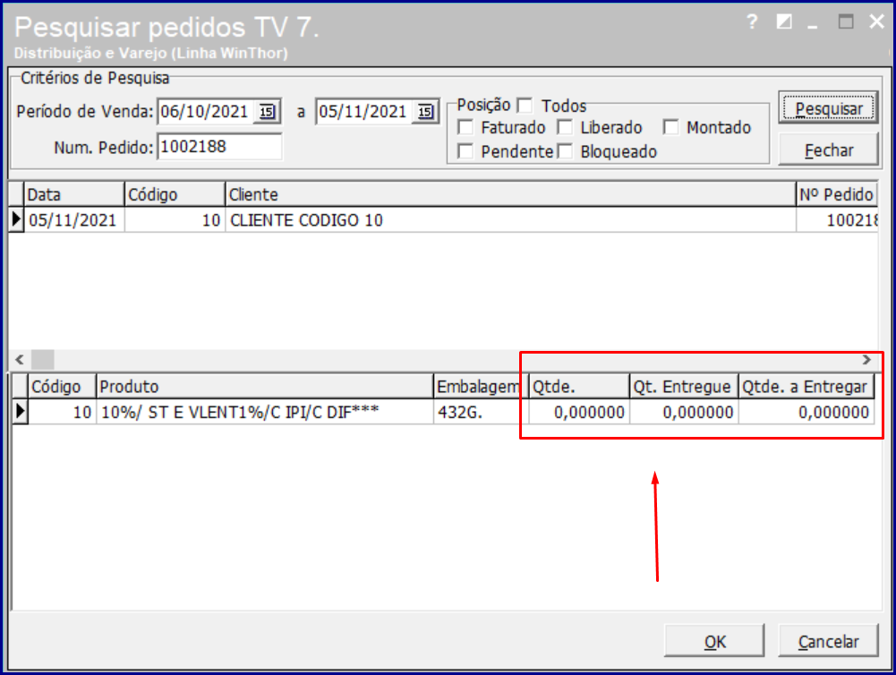The width and height of the screenshot is (896, 675).
Task: Click the Qtde. a Entregar value 0,000000
Action: pyautogui.click(x=806, y=412)
